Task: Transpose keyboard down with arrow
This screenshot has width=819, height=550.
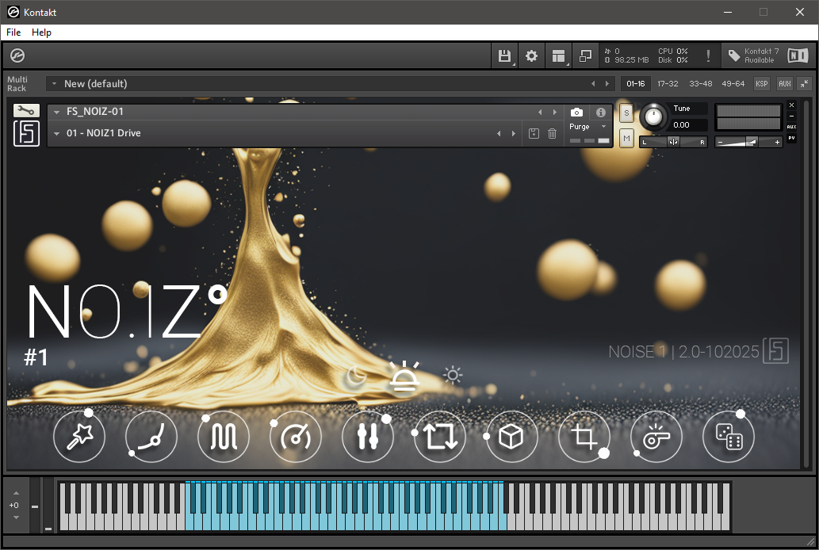Action: click(16, 517)
